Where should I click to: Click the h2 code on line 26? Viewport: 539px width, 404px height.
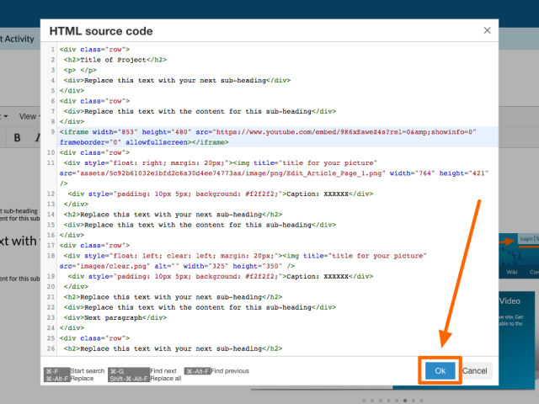point(173,348)
